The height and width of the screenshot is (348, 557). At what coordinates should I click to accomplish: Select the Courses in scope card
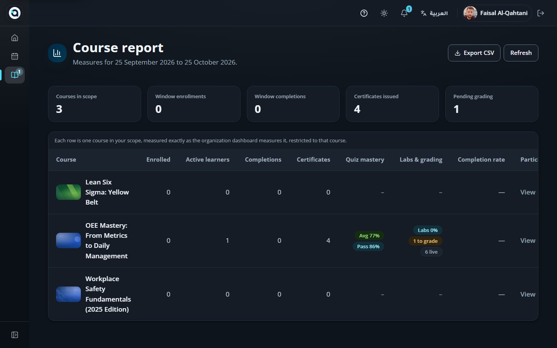pos(94,104)
